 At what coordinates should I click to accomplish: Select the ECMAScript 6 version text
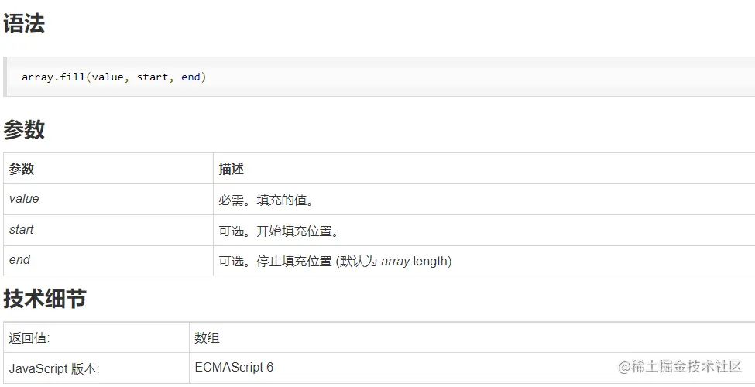[234, 367]
